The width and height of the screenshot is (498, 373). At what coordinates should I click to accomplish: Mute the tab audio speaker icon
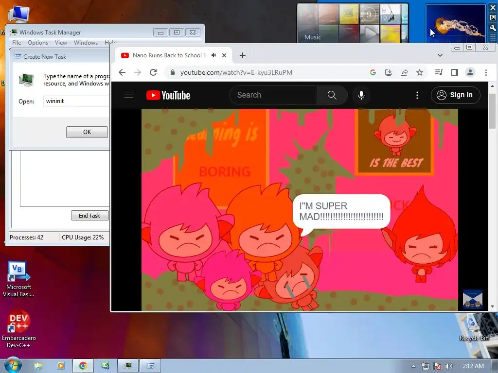[x=214, y=55]
